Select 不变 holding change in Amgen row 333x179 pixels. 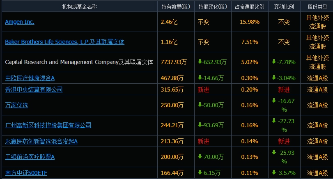203,22
